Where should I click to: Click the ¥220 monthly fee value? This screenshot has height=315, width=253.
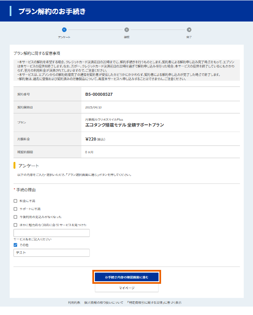point(92,138)
